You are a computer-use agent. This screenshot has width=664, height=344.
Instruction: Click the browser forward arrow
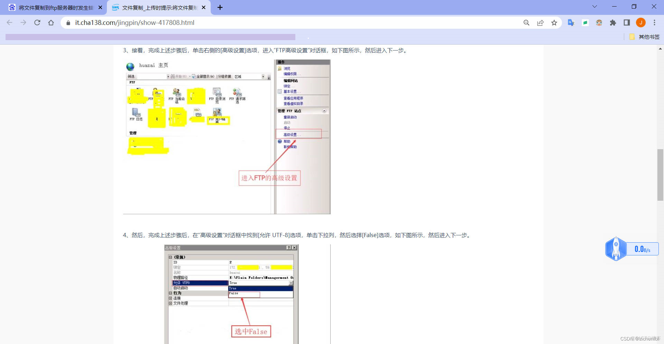[x=23, y=22]
